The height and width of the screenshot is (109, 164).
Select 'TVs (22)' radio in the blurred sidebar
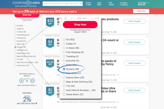(15, 59)
